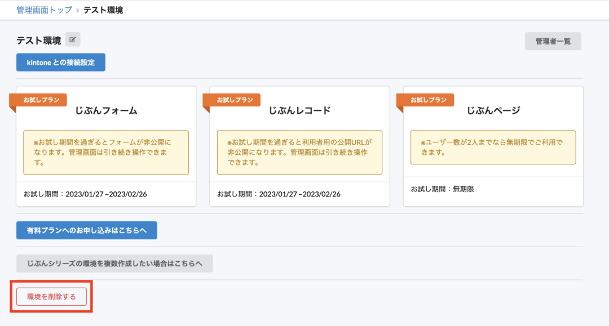Click the button for creating multiple じぶんシリーズ environments
Screen dimensions: 609x326
point(114,263)
